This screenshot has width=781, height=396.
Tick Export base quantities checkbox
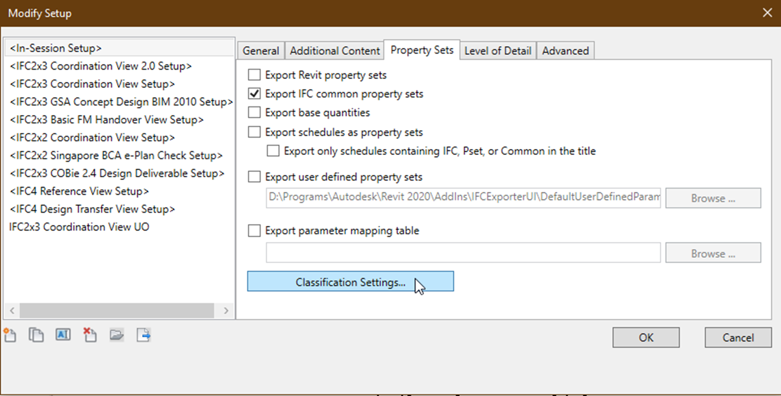coord(254,113)
